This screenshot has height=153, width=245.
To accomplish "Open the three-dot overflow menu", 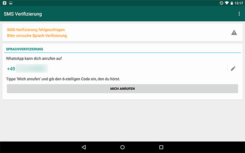I will (x=239, y=14).
